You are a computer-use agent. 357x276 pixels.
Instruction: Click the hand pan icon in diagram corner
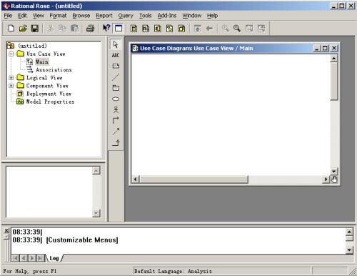tap(334, 179)
